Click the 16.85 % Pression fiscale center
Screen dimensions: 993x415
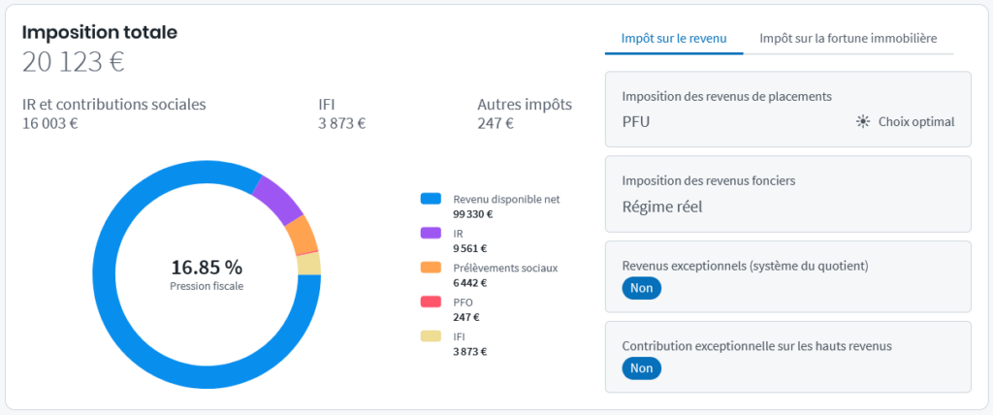[x=207, y=273]
